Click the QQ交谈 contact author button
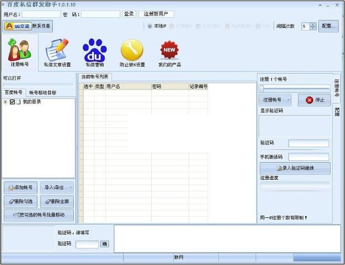The width and height of the screenshot is (345, 265). [17, 26]
